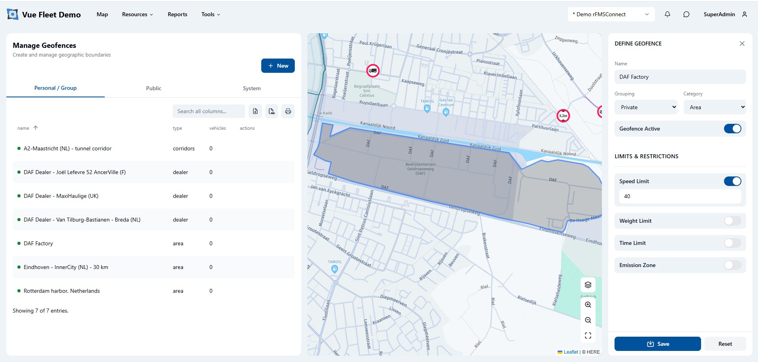Select DAF Dealer Van Tilburg-Bastianen Breda row
Viewport: 758px width, 362px height.
coord(154,220)
